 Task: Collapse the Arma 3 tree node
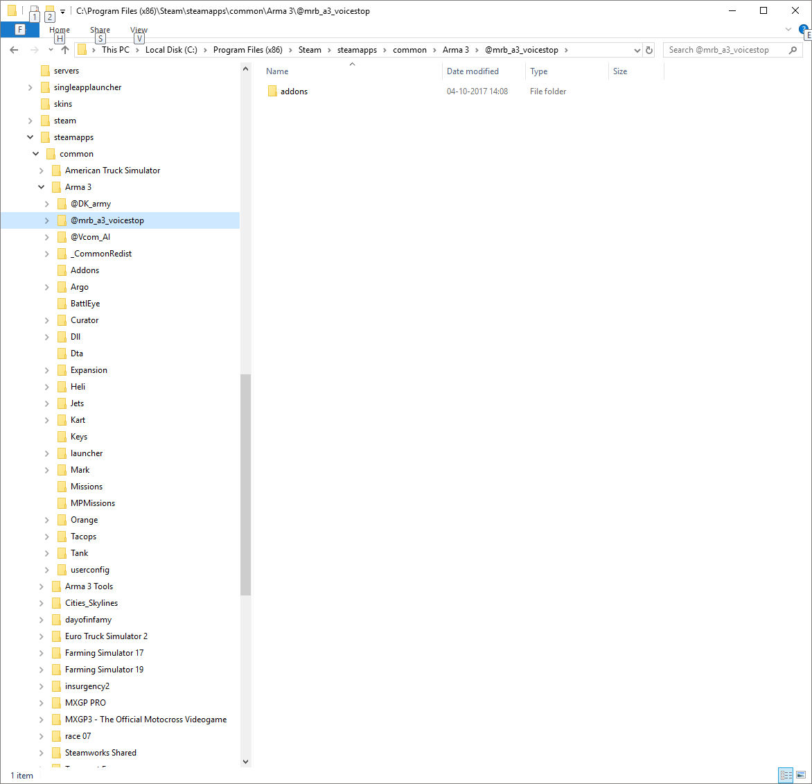(42, 186)
